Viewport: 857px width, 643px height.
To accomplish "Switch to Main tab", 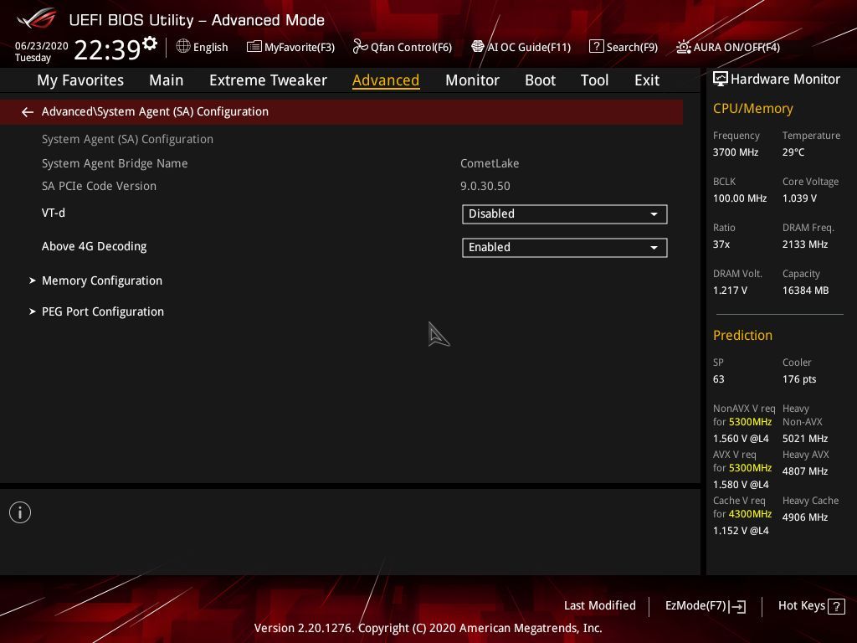I will click(x=167, y=80).
